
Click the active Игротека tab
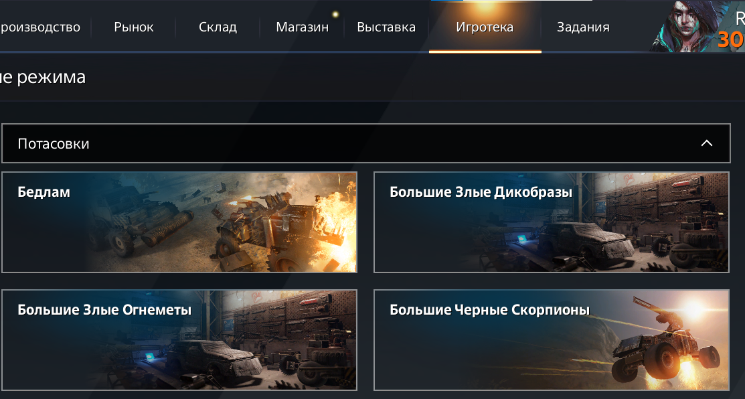coord(485,27)
